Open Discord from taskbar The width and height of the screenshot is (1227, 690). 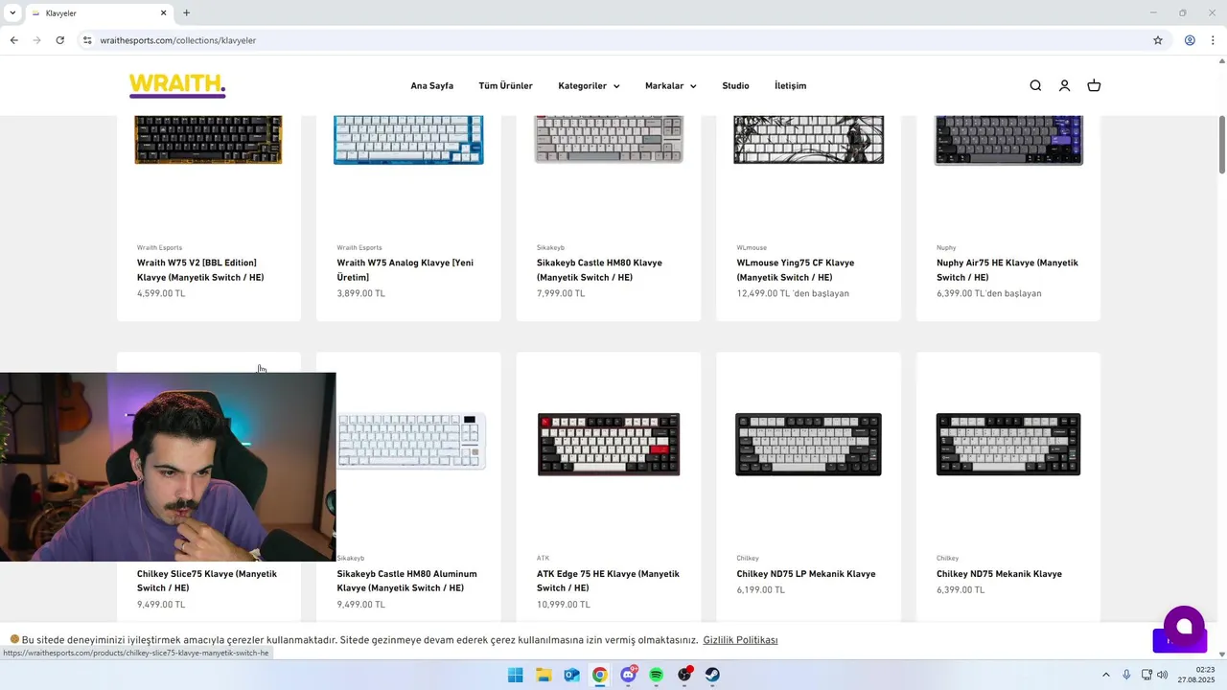tap(628, 675)
